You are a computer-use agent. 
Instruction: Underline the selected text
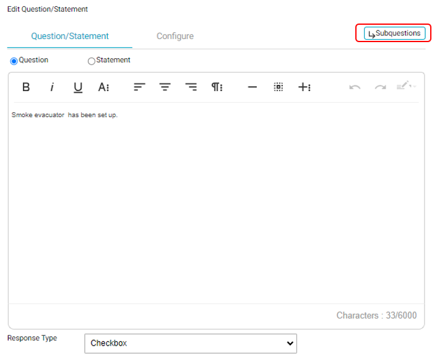78,87
